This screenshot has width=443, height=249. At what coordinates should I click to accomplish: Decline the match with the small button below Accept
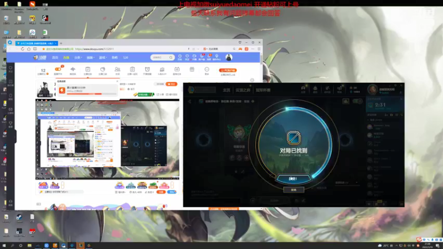click(x=293, y=190)
